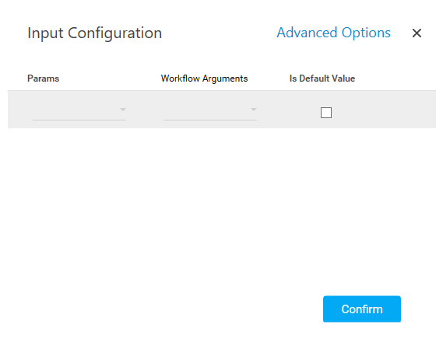The height and width of the screenshot is (349, 443).
Task: Click the Input Configuration dialog title
Action: [x=95, y=33]
